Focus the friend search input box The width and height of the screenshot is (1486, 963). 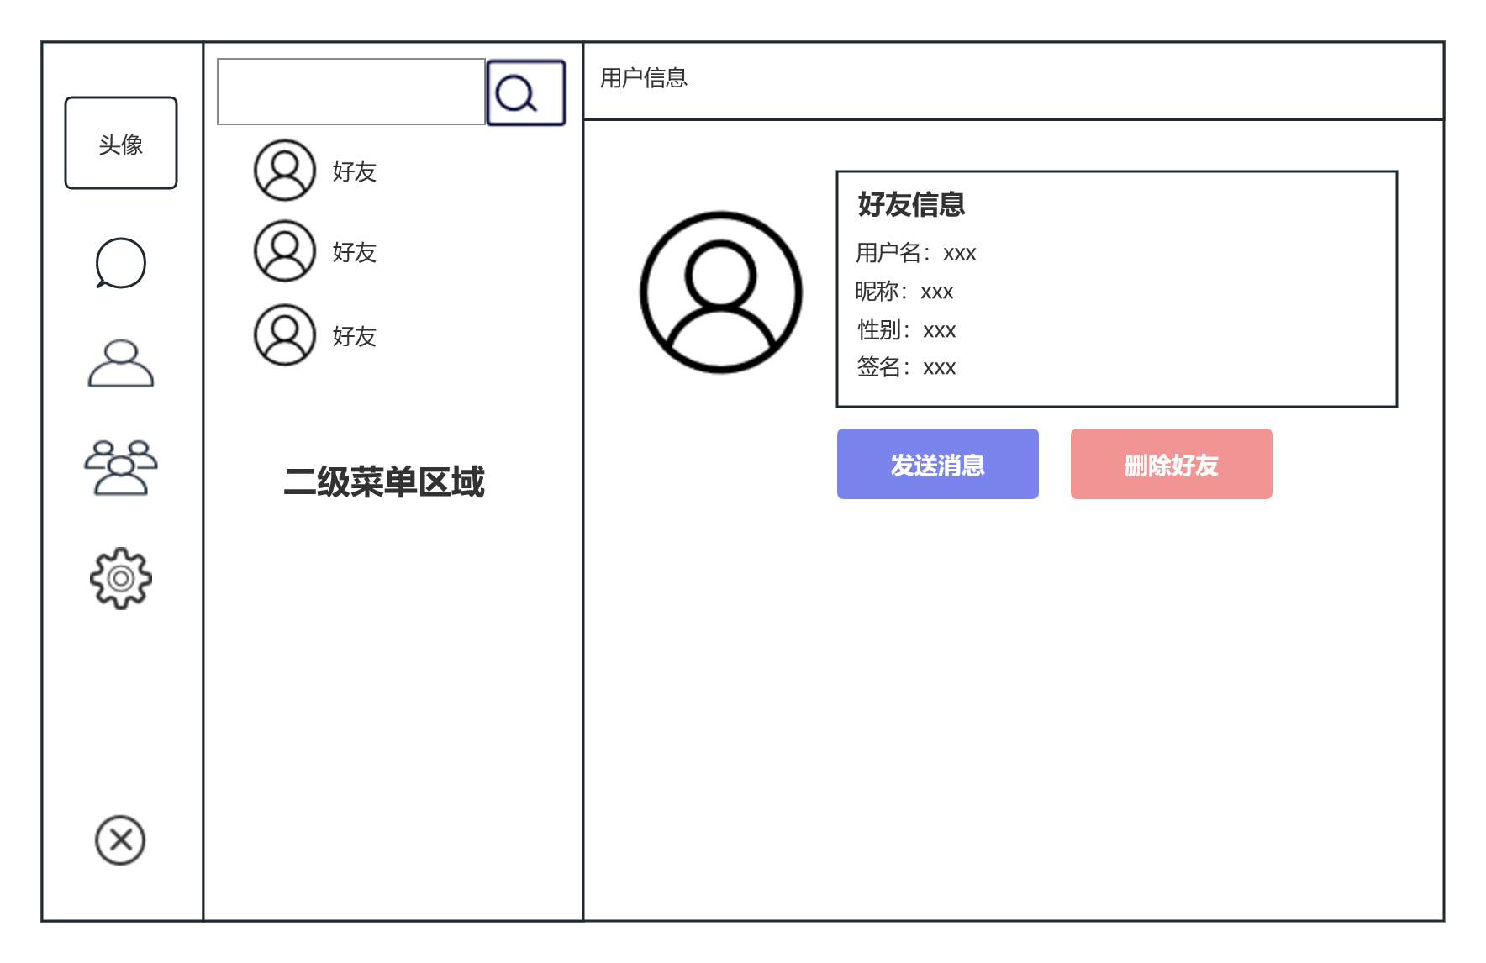(x=350, y=92)
